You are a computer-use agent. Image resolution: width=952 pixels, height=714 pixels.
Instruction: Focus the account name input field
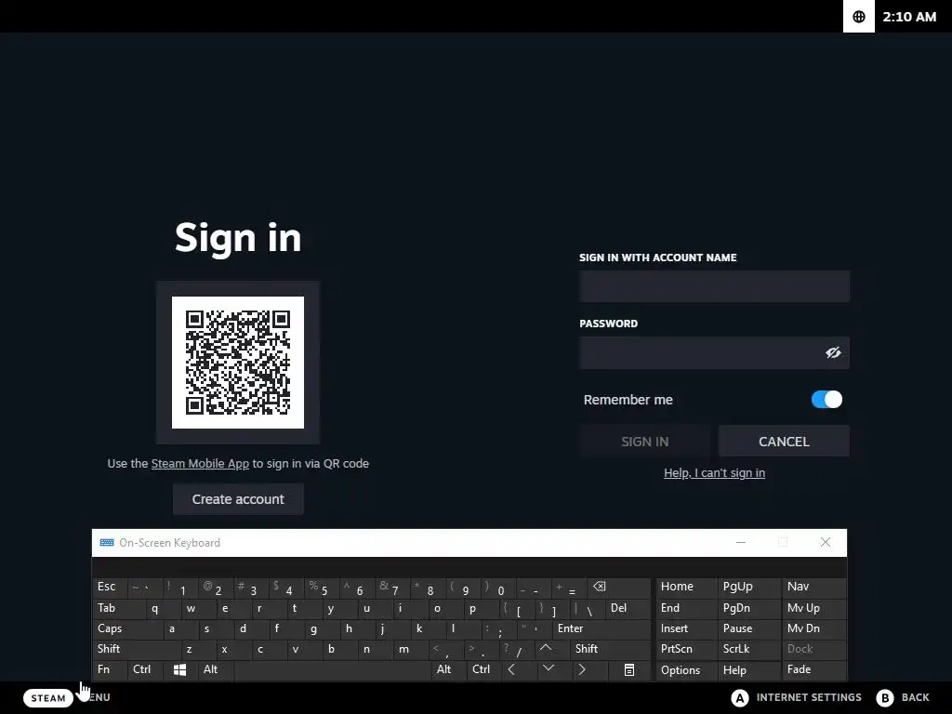click(714, 286)
